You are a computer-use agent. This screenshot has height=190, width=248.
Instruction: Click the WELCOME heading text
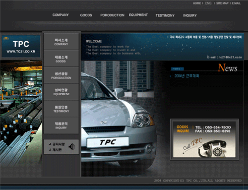coord(94,41)
